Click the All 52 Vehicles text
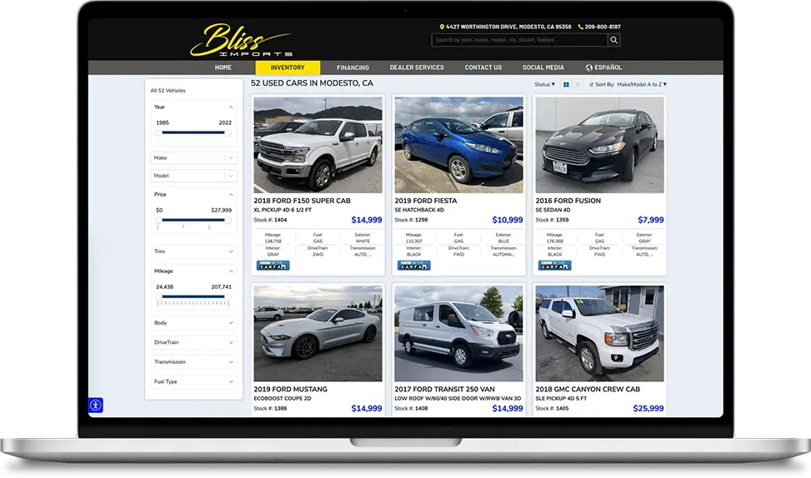This screenshot has height=478, width=811. (x=168, y=91)
